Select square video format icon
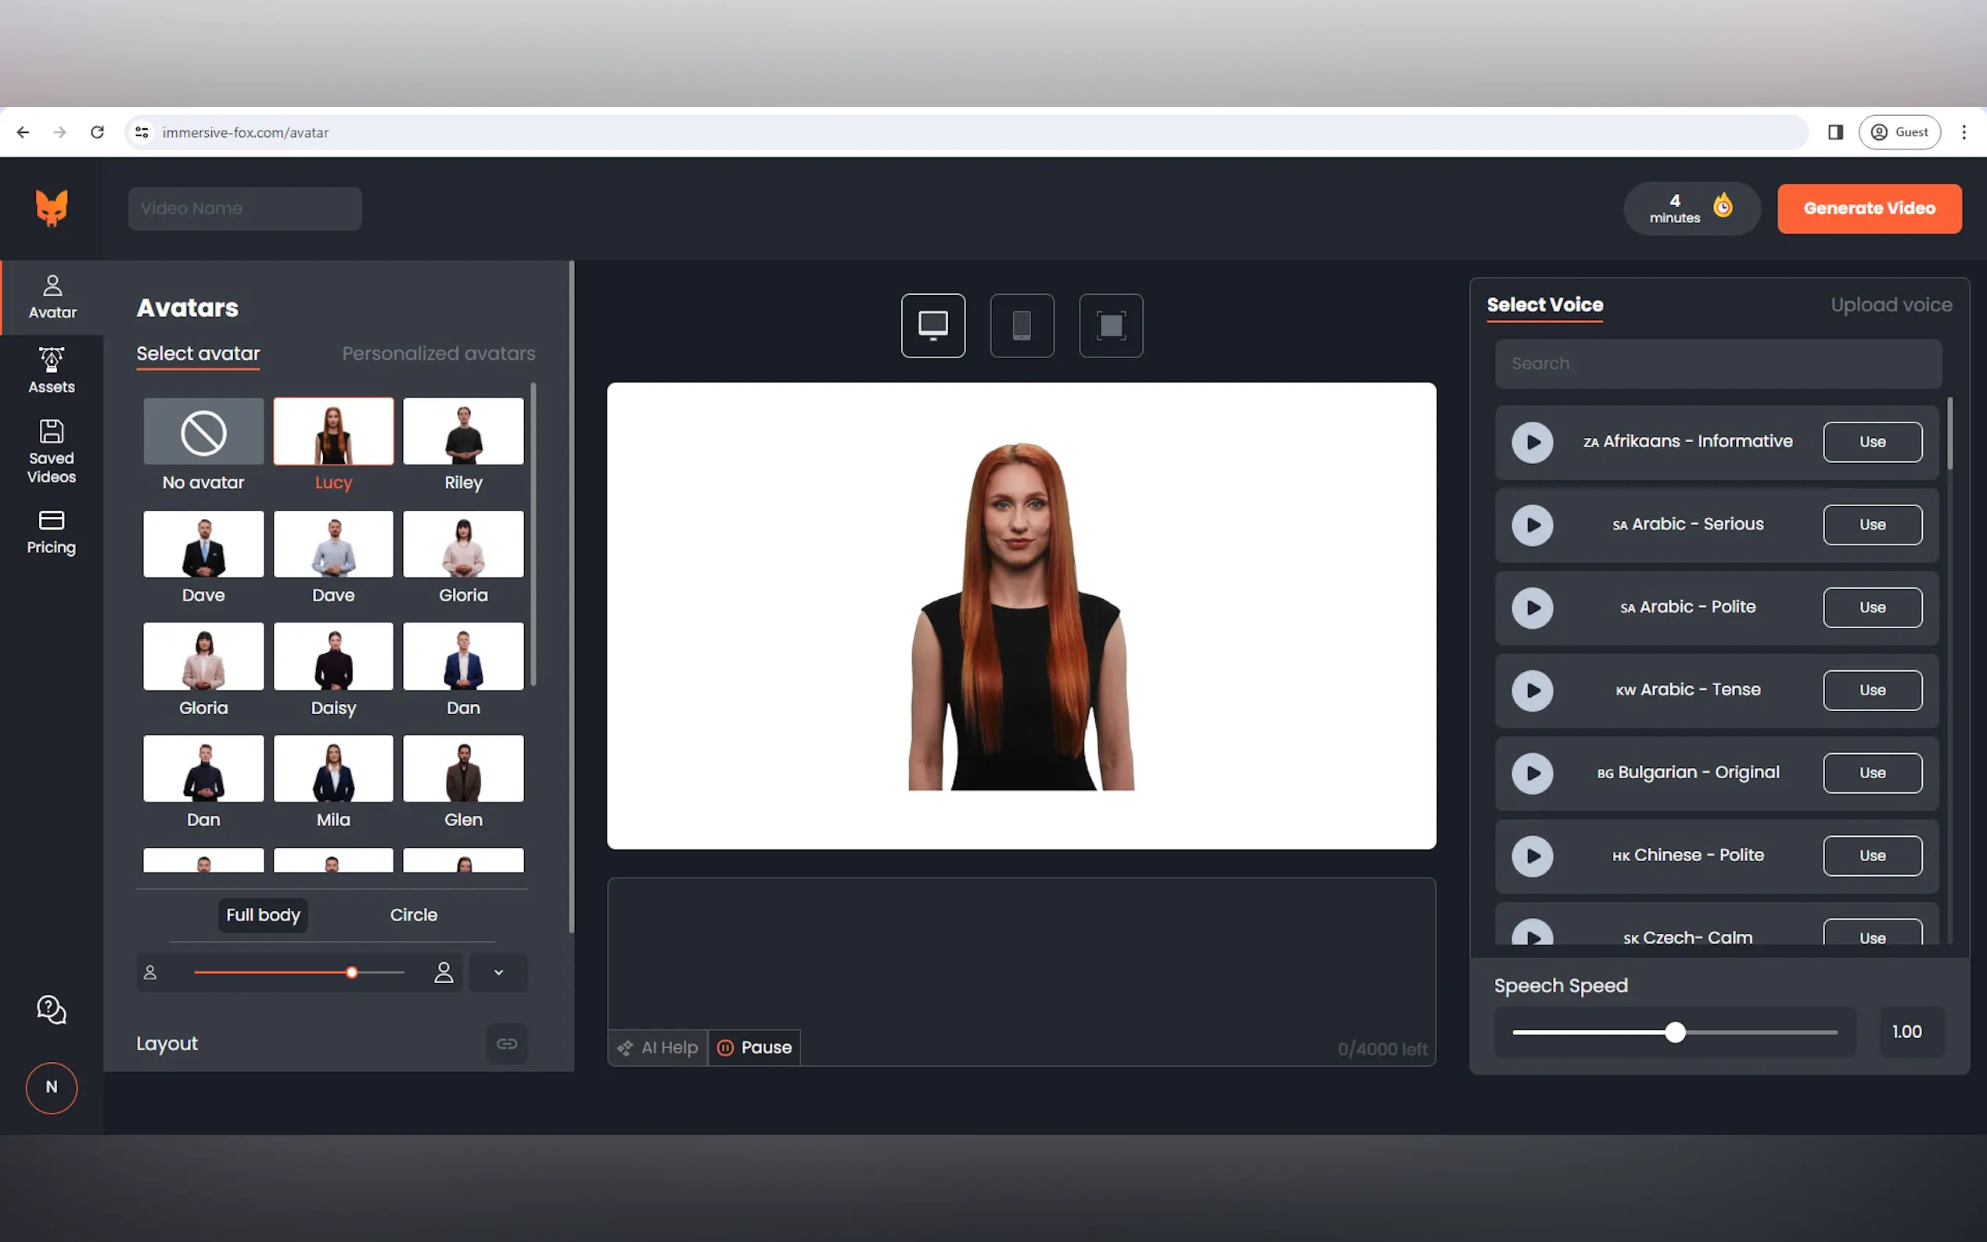 [x=1110, y=325]
